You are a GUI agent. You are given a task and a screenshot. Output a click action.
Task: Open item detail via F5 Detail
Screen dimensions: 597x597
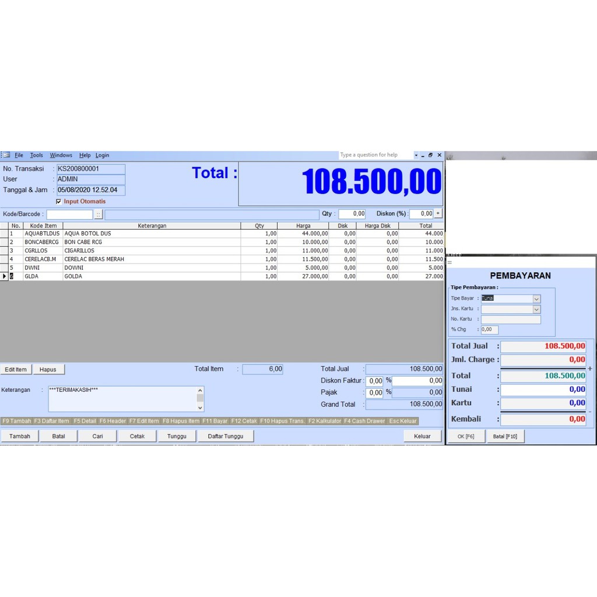click(x=86, y=420)
